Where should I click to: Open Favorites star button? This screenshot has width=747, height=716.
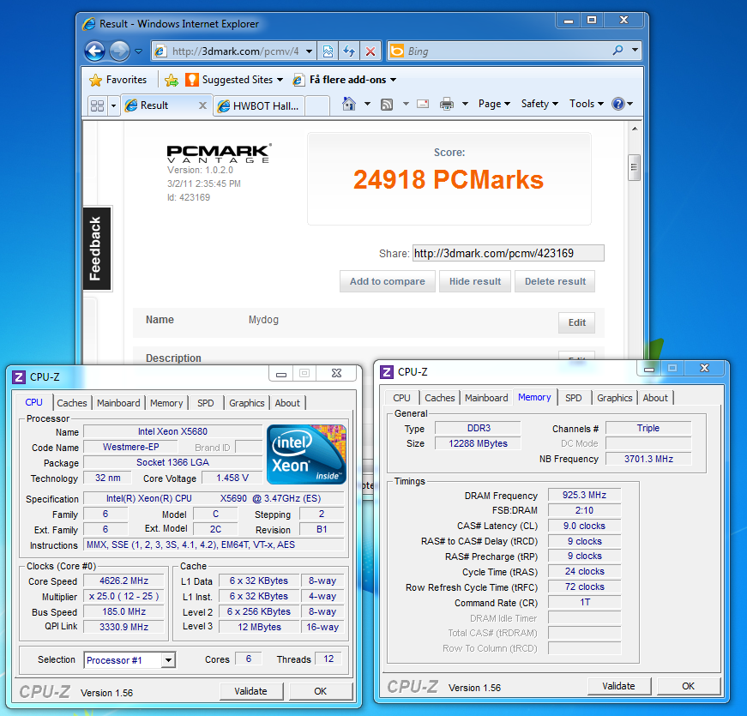pos(118,80)
